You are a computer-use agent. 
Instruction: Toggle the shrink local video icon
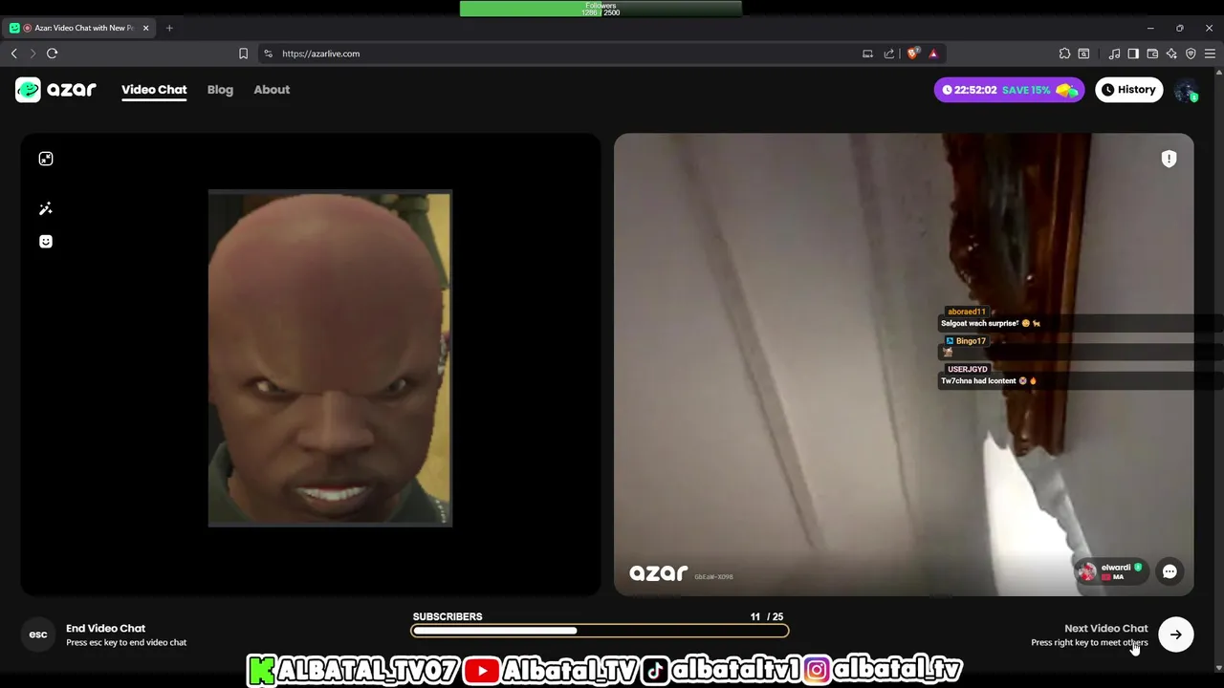pyautogui.click(x=46, y=159)
